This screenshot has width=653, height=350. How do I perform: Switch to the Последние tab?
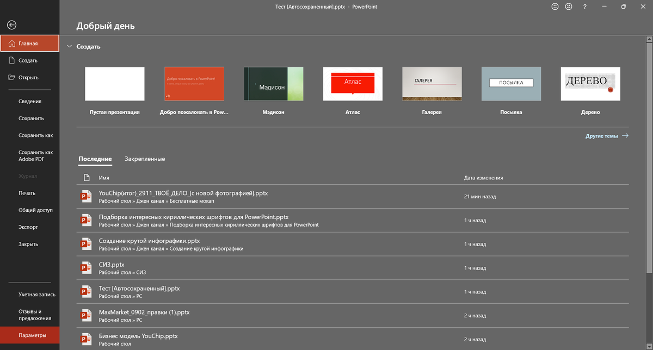95,159
